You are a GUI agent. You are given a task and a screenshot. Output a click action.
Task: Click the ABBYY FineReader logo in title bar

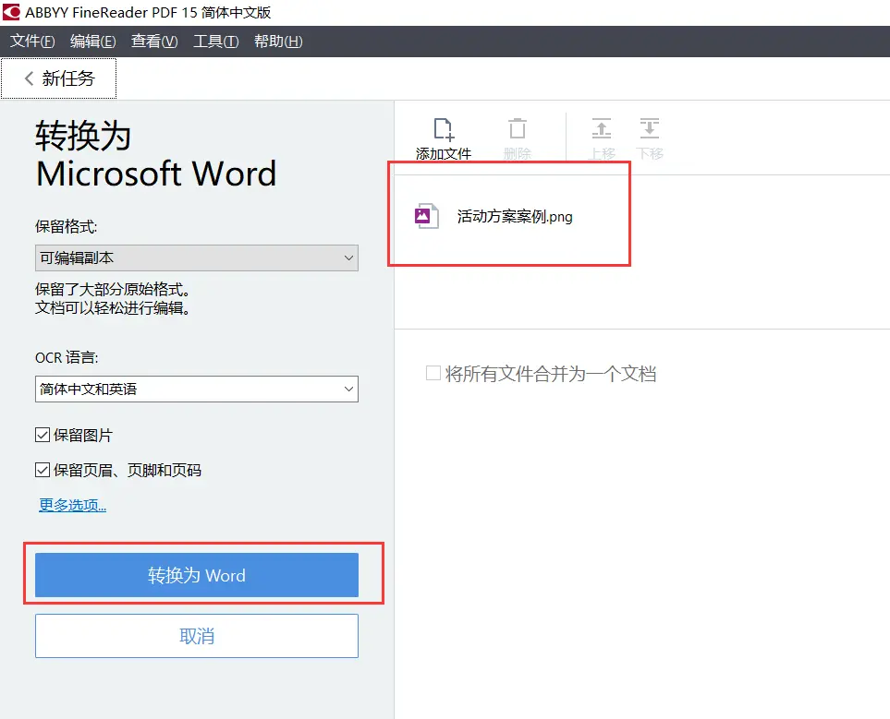[11, 12]
